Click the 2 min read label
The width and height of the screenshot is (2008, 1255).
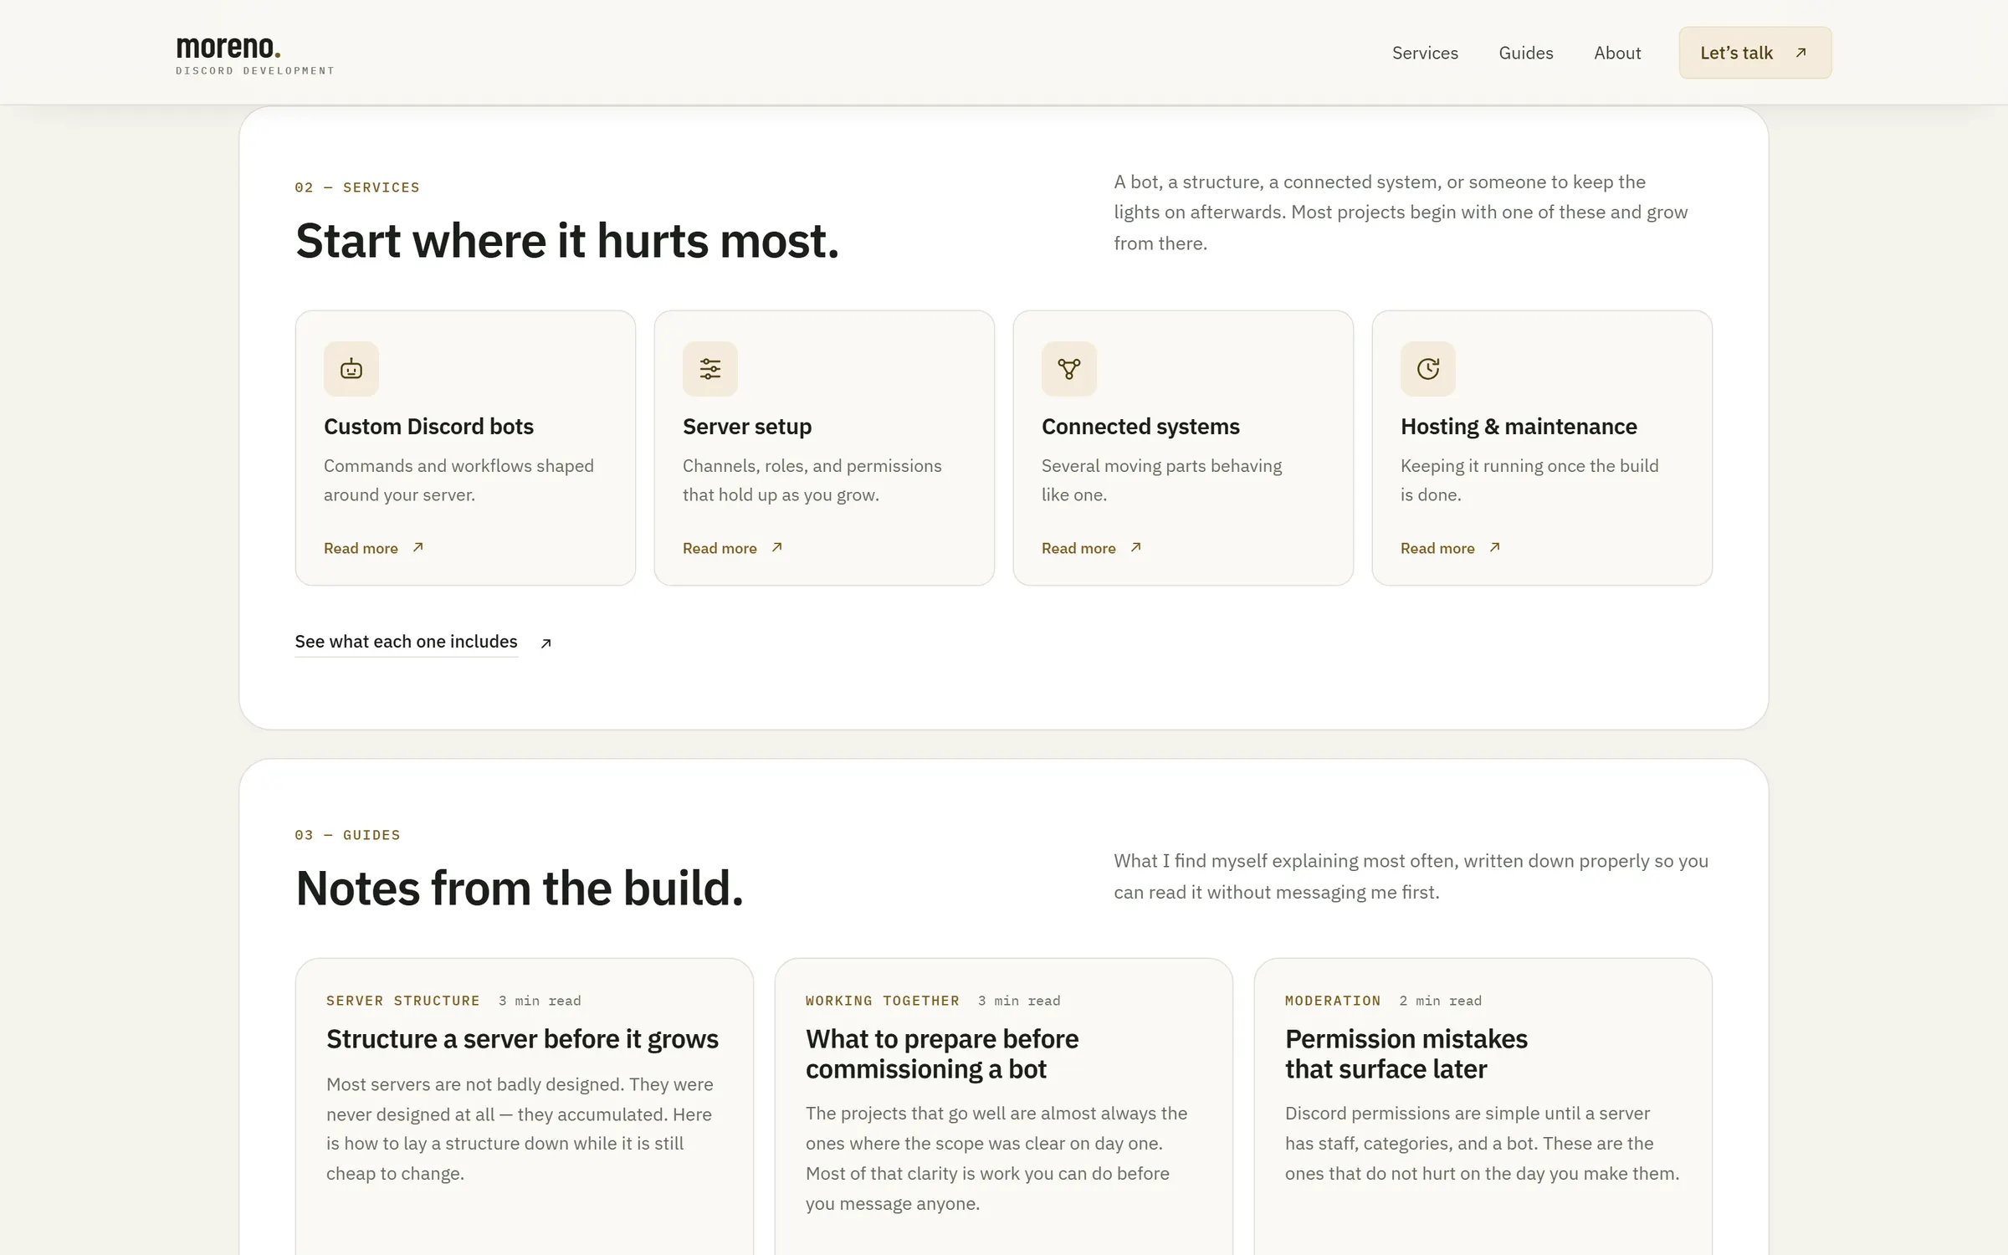[x=1440, y=1001]
